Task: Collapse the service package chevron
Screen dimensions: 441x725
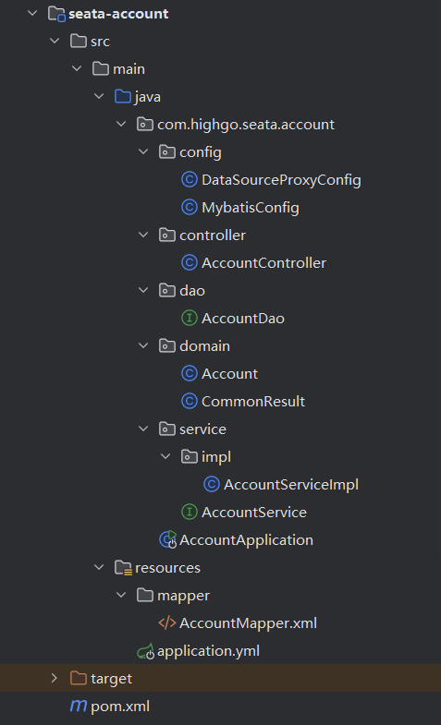Action: tap(143, 429)
